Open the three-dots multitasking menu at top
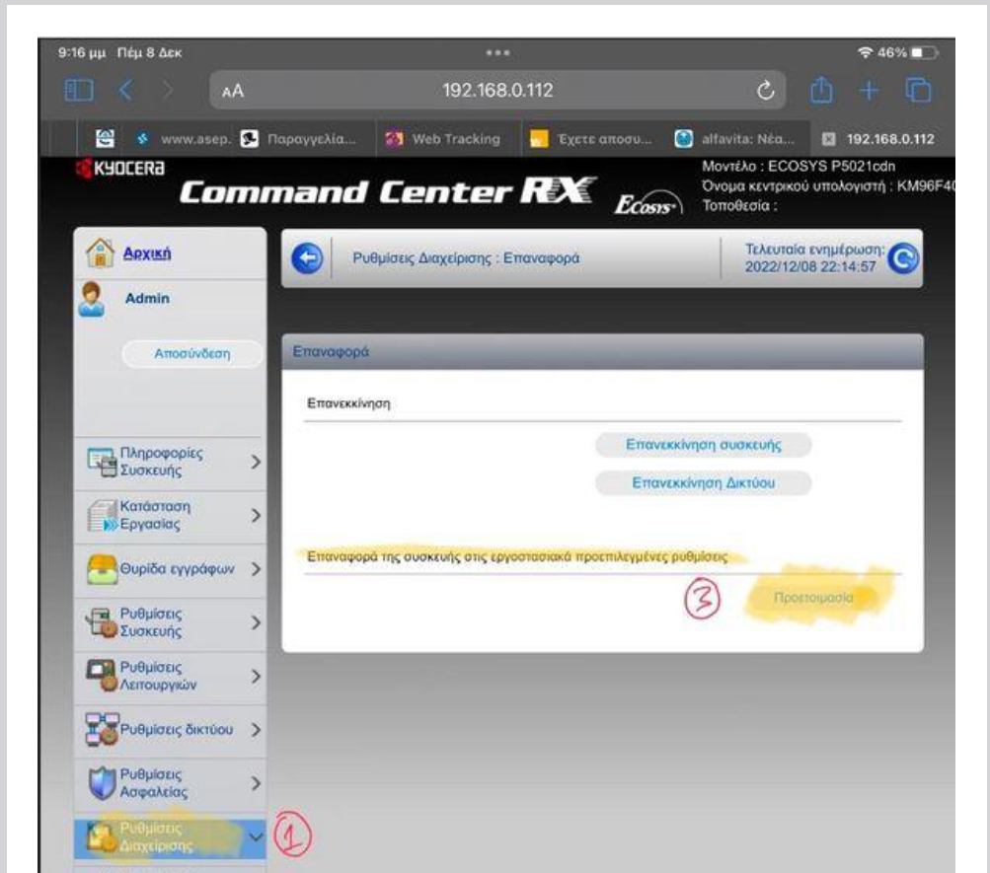This screenshot has height=873, width=990. pyautogui.click(x=497, y=53)
